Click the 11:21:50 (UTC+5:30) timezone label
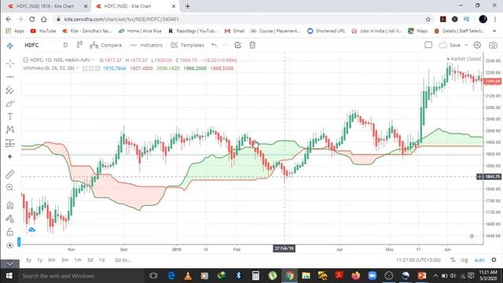Image resolution: width=503 pixels, height=283 pixels. pyautogui.click(x=418, y=260)
